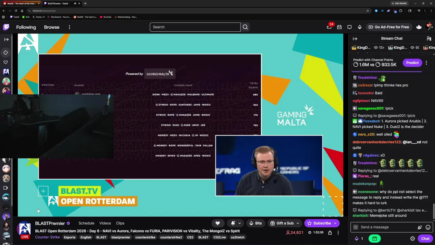Open Twitch notifications inbox with 34 badge
The width and height of the screenshot is (435, 245).
coord(329,27)
